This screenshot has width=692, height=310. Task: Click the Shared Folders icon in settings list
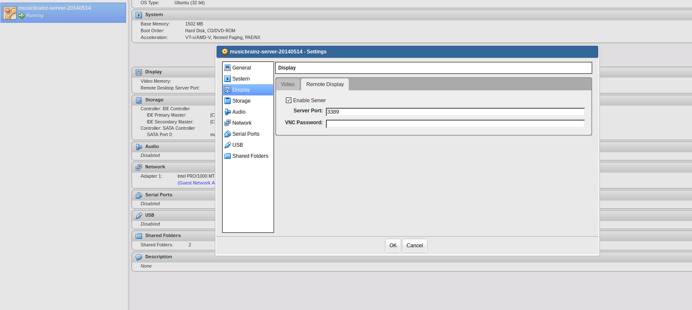227,156
